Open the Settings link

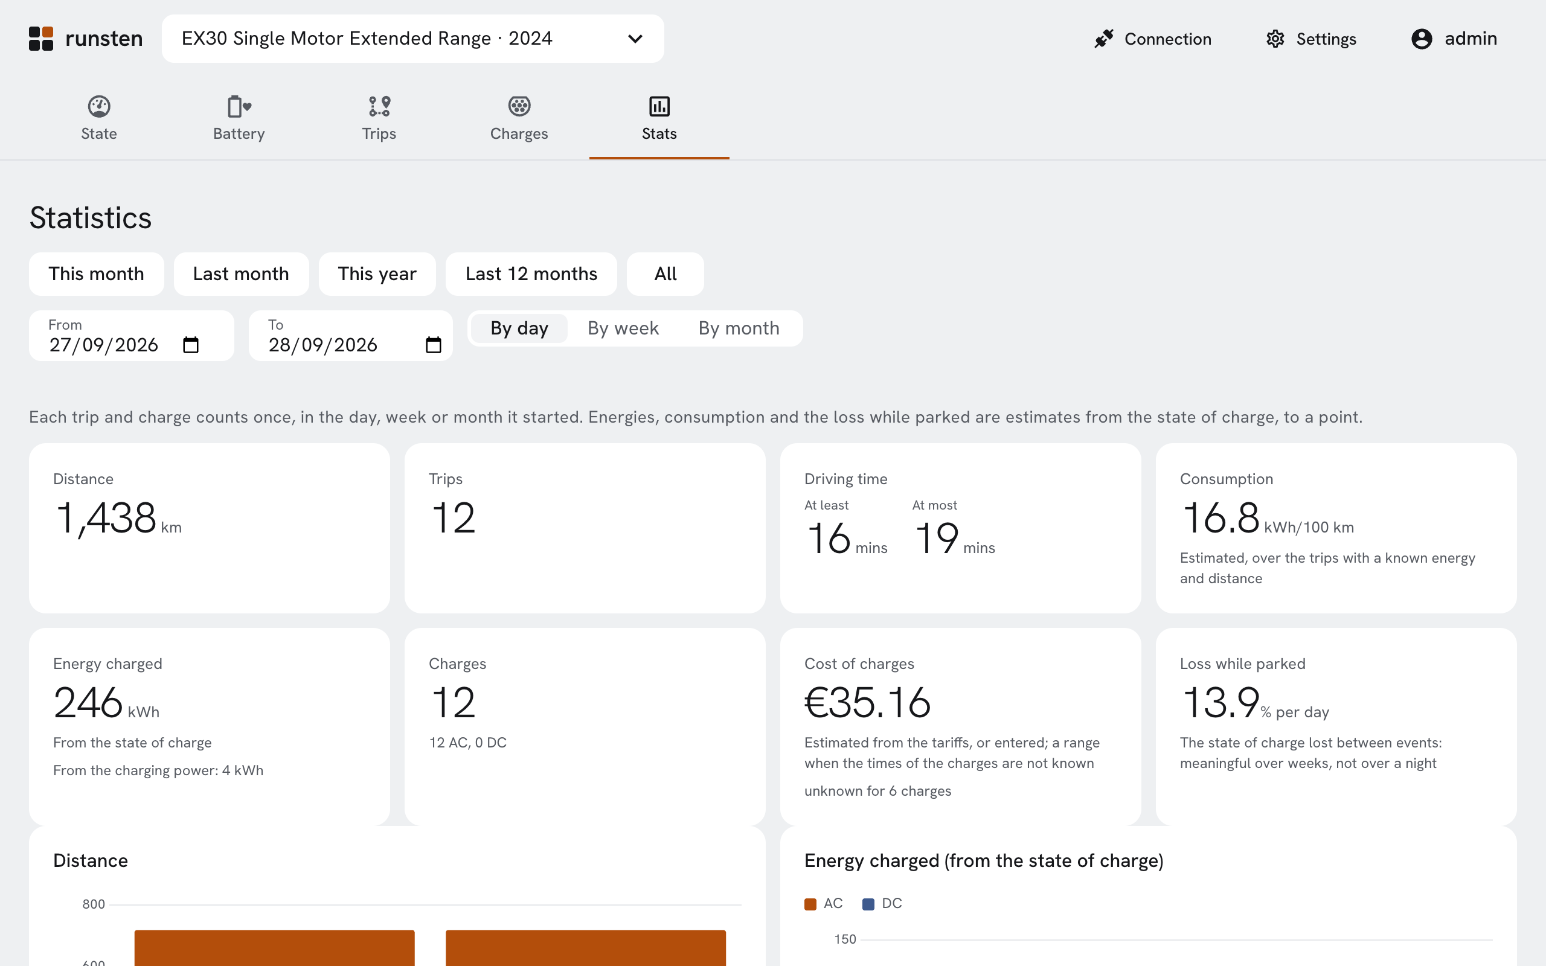point(1311,39)
